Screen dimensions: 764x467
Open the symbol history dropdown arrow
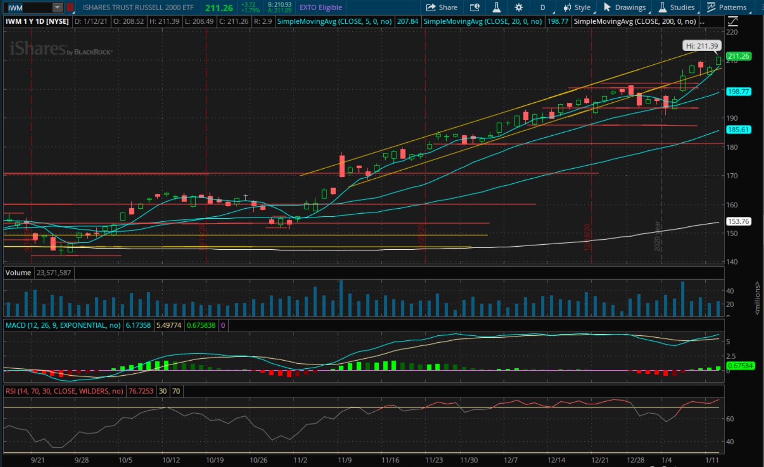(x=58, y=8)
